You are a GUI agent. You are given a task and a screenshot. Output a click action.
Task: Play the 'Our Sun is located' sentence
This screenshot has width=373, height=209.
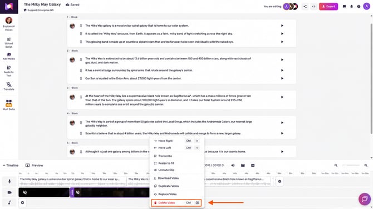pos(282,78)
